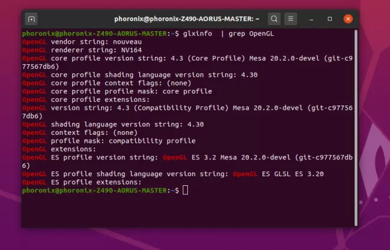
Task: Click the window title phoronix@phoronix-Z490-AORUS-MASTER
Action: click(187, 19)
